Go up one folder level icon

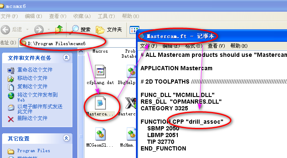click(59, 29)
